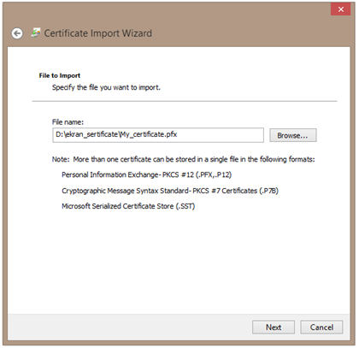Click the Personal Information Exchange PKCS #12 line
The image size is (359, 348).
tap(146, 174)
